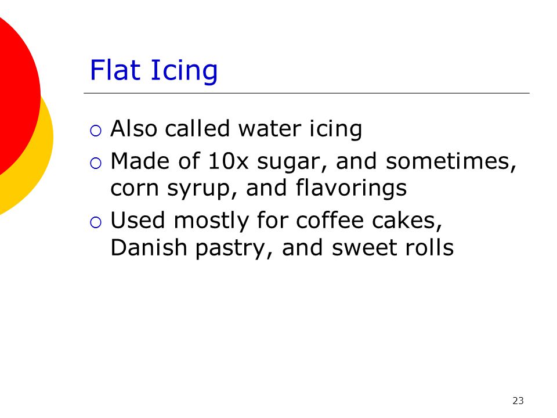Click the slide number 23
557x418 pixels.
[x=518, y=401]
